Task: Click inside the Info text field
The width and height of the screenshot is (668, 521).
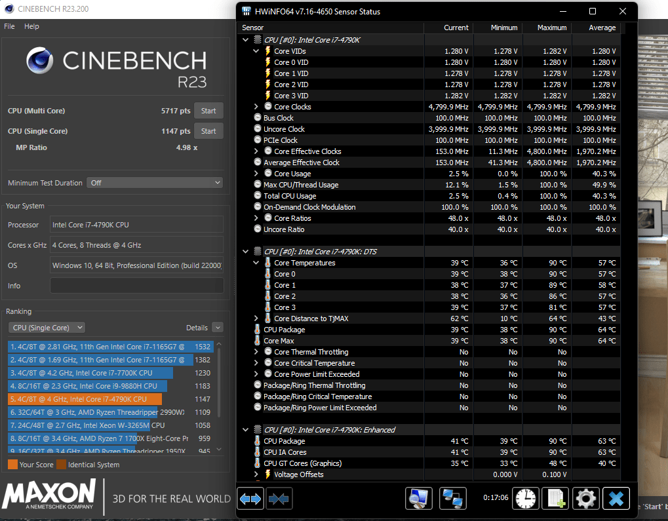Action: click(x=136, y=284)
